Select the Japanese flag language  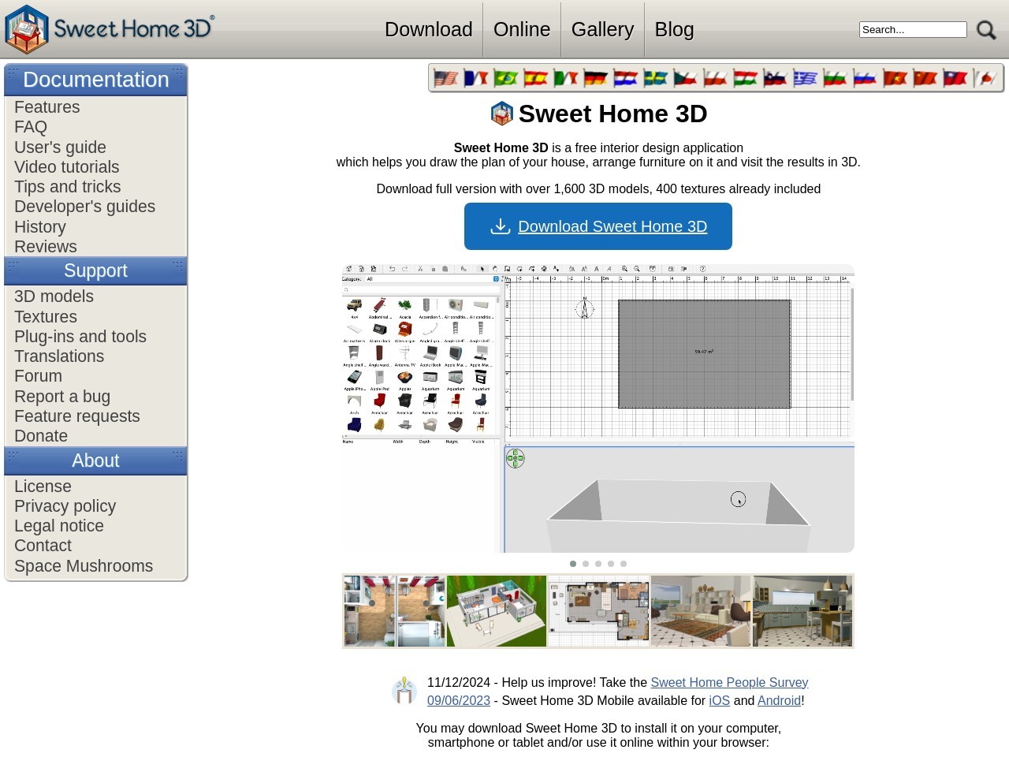[x=985, y=78]
